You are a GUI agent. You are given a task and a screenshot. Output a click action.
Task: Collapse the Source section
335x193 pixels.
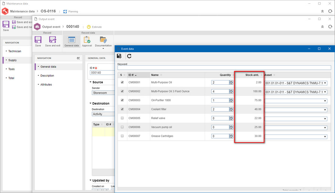(90, 82)
